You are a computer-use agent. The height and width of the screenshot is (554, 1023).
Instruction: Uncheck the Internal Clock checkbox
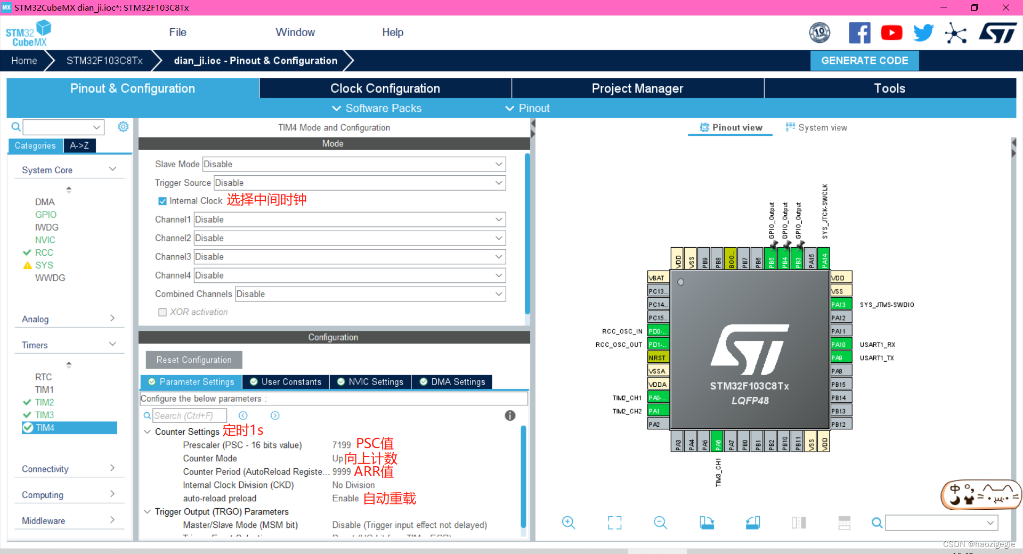[x=163, y=201]
